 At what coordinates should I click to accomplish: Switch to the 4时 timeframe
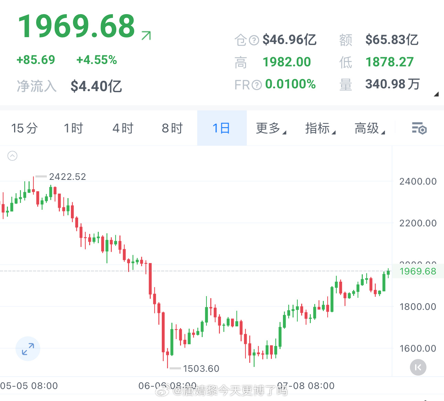123,128
